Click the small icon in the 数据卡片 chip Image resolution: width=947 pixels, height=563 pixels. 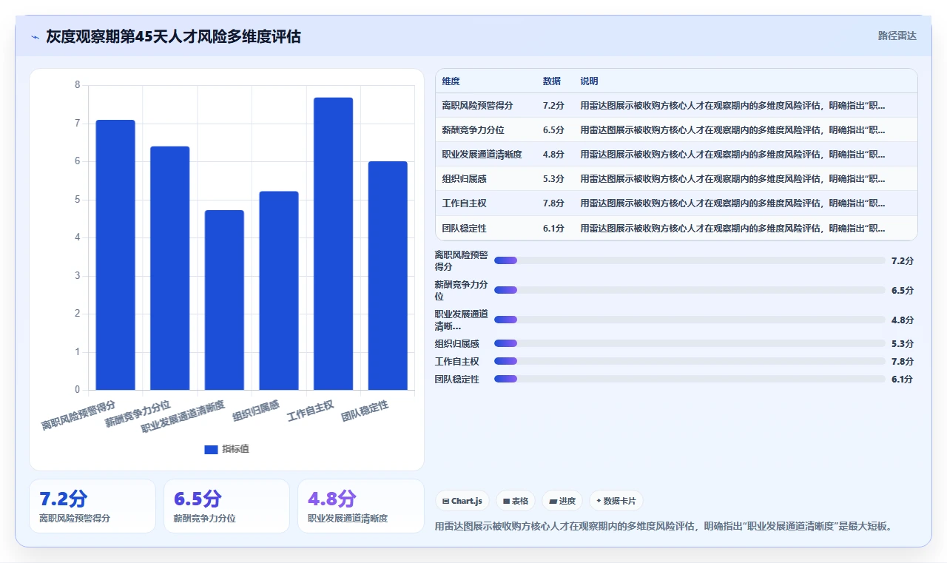(x=599, y=502)
